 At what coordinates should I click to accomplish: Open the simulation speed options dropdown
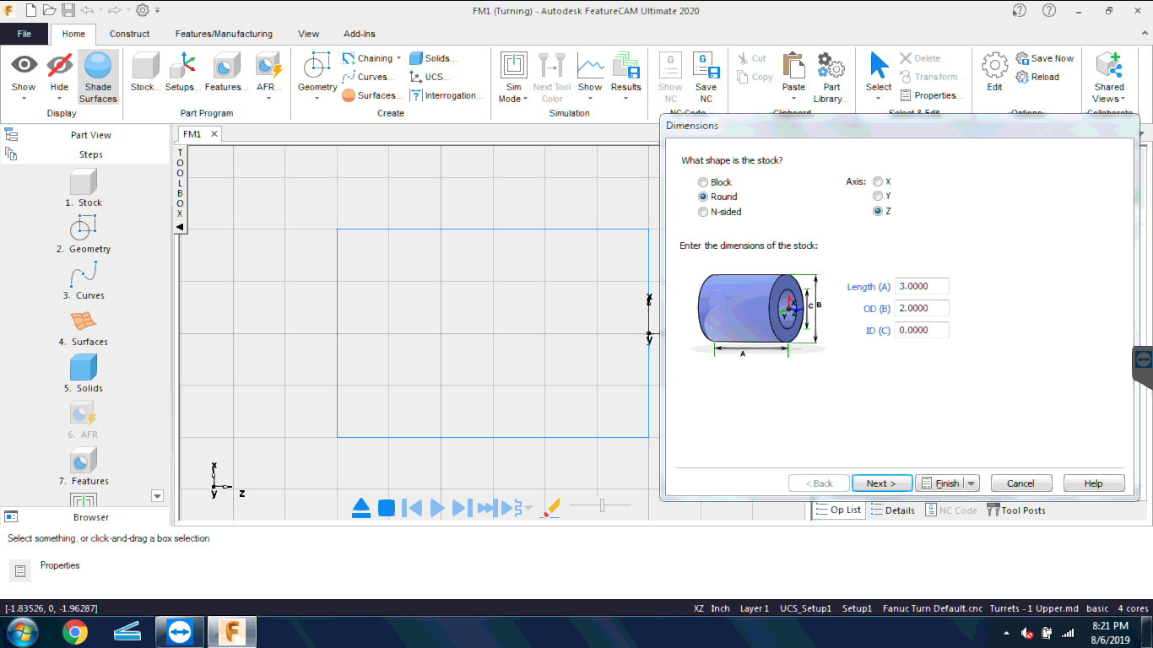coord(528,508)
